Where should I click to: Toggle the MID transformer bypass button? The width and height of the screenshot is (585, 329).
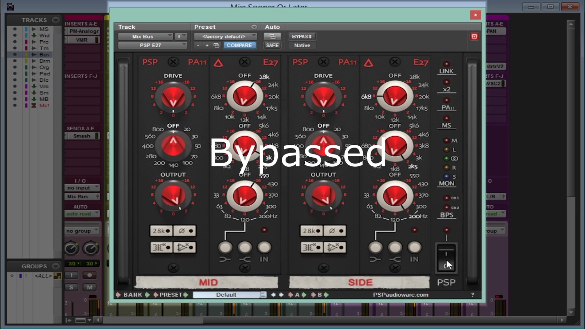[x=161, y=247]
